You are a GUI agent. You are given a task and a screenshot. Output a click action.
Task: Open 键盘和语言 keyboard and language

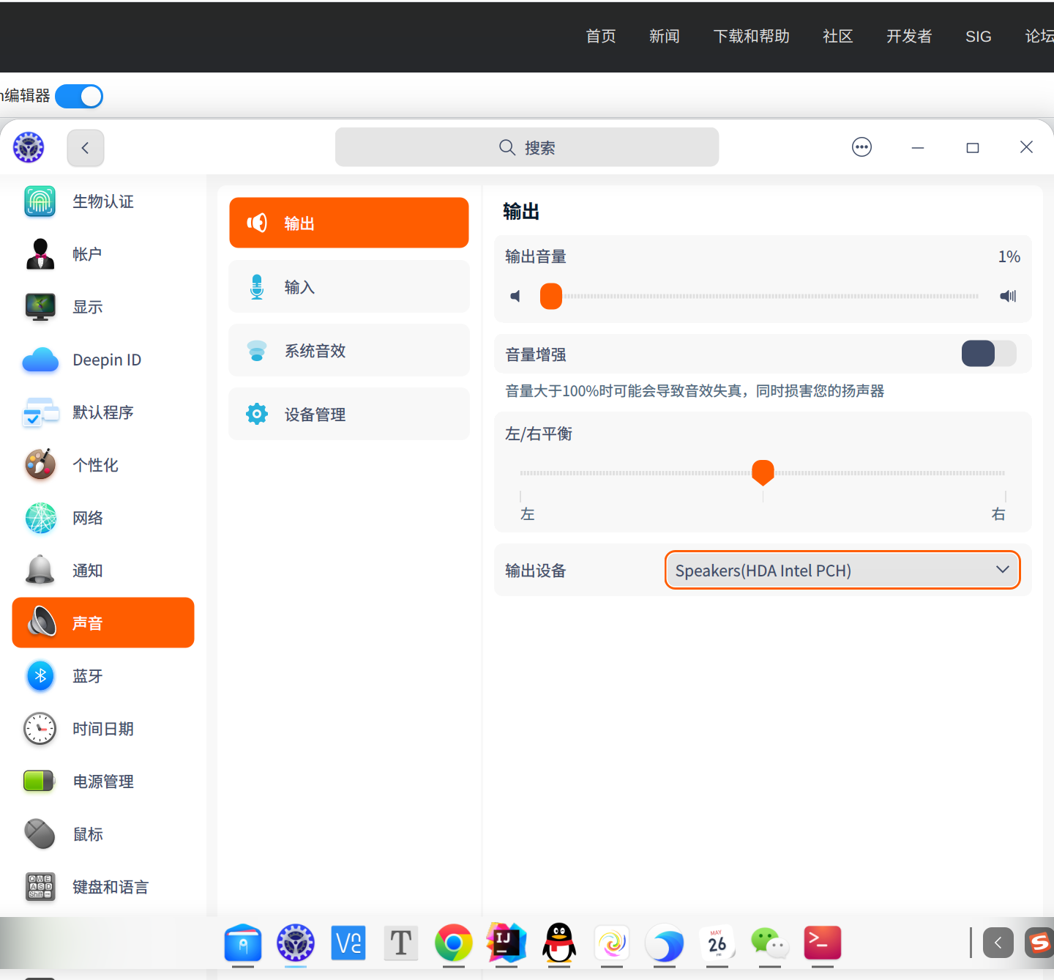pyautogui.click(x=103, y=887)
